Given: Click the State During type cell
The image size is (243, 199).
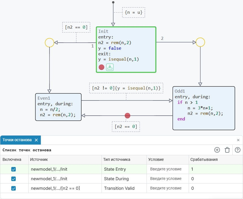Looking at the screenshot, I should 124,179.
